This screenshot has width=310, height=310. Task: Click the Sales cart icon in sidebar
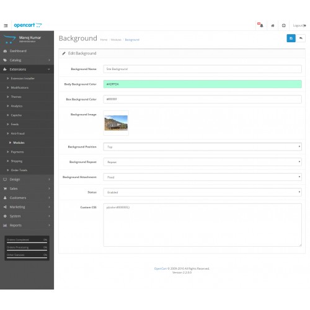click(x=5, y=188)
